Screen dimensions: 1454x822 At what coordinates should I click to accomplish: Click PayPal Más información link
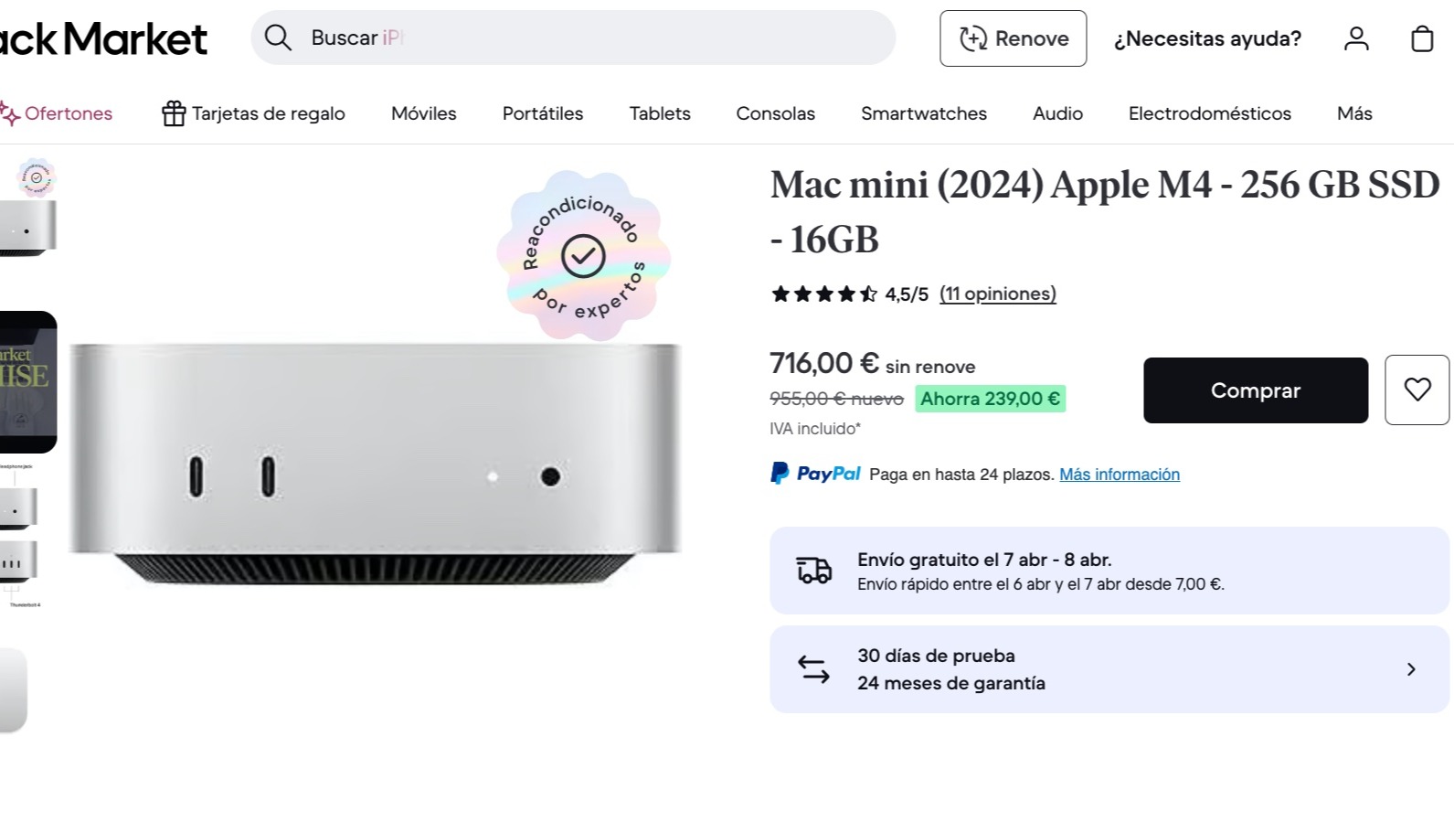coord(1119,475)
